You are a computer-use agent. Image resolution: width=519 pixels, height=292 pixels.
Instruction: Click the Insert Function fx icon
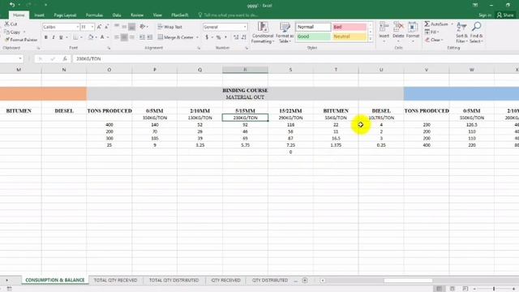(x=65, y=58)
